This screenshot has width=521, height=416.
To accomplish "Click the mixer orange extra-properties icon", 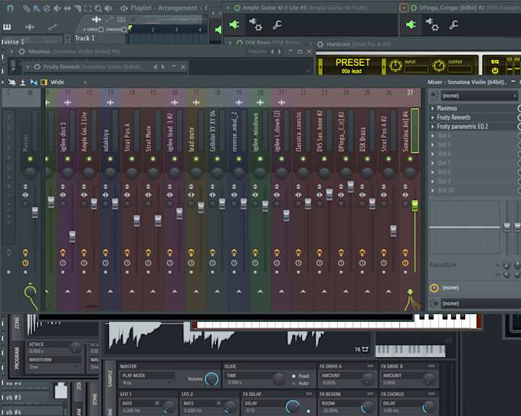I will tap(44, 82).
